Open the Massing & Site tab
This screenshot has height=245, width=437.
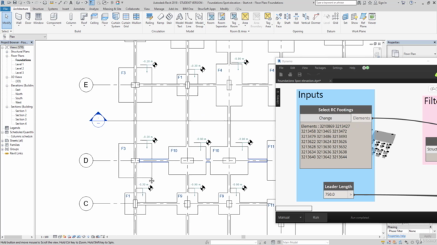tap(112, 9)
